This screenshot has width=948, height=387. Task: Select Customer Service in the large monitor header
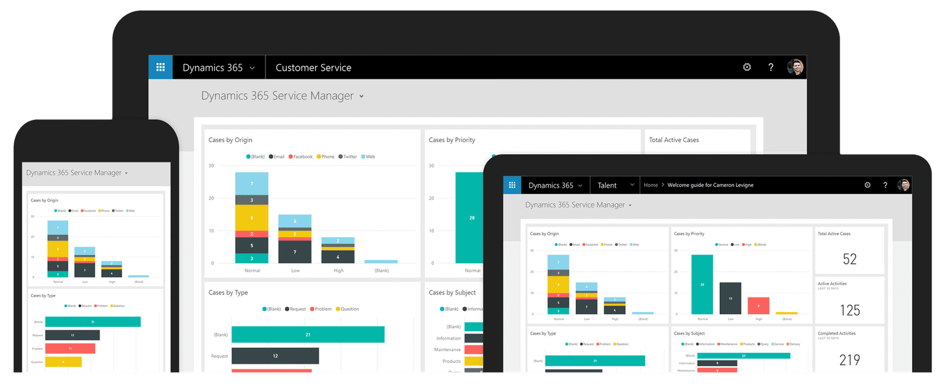pos(313,68)
